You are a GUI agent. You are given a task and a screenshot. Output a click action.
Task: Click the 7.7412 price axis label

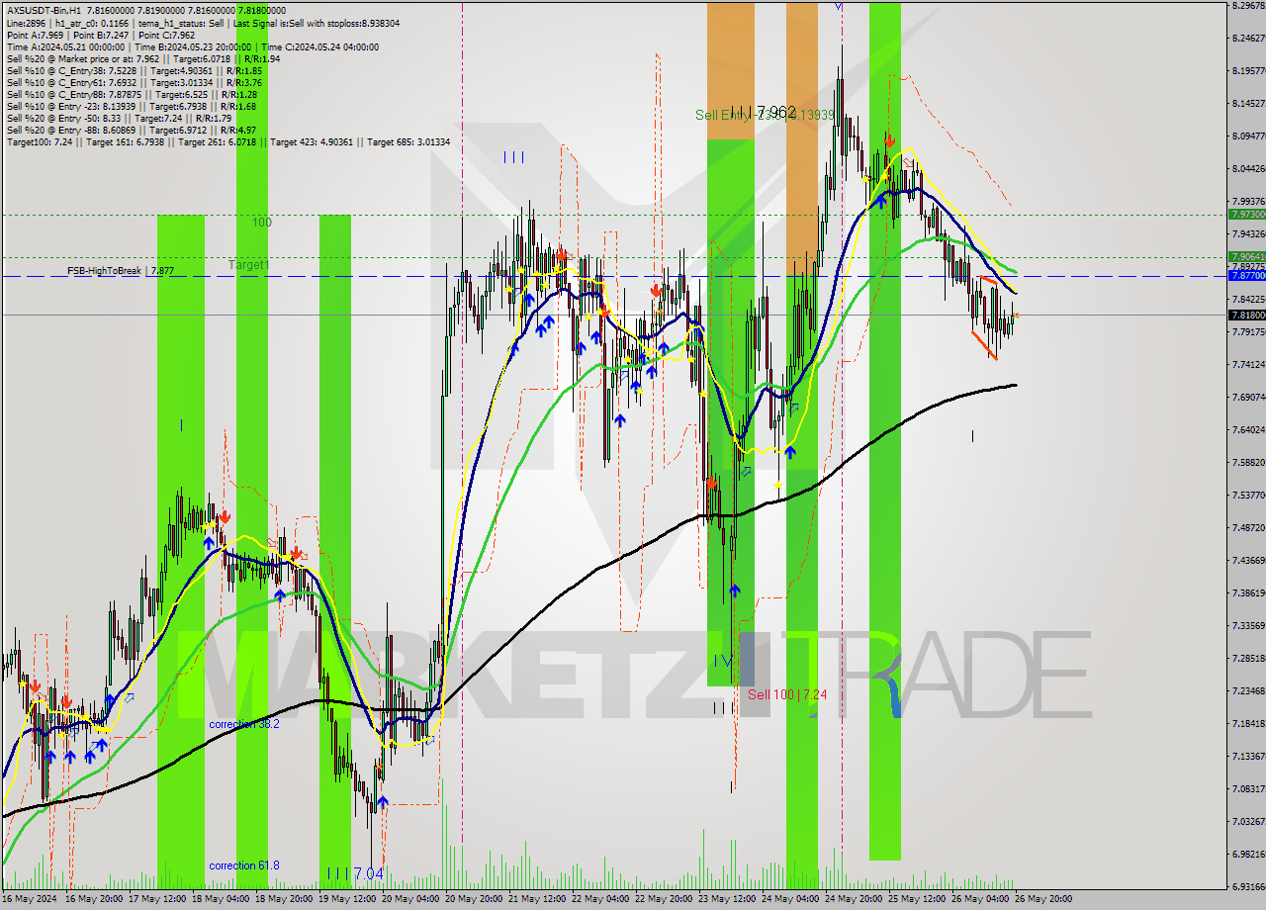pyautogui.click(x=1248, y=365)
